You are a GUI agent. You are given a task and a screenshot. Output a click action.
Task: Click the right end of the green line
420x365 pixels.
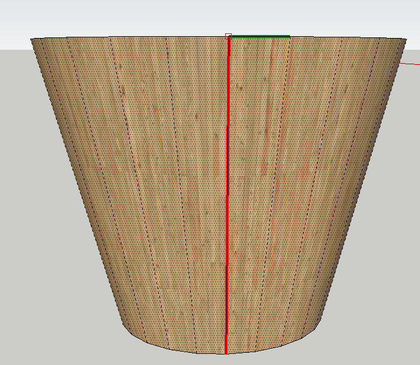pyautogui.click(x=289, y=36)
